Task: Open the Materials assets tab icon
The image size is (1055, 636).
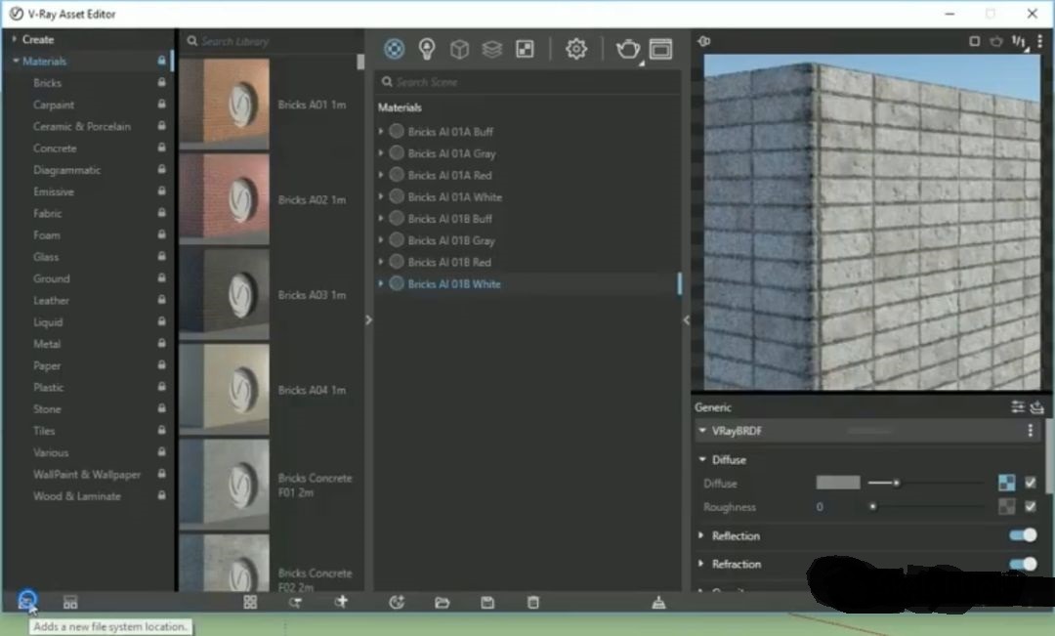Action: tap(395, 49)
